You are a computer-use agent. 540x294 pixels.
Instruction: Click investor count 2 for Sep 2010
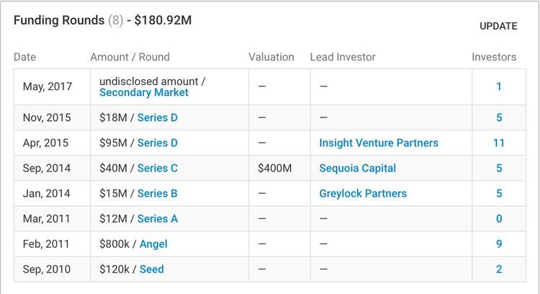[499, 269]
